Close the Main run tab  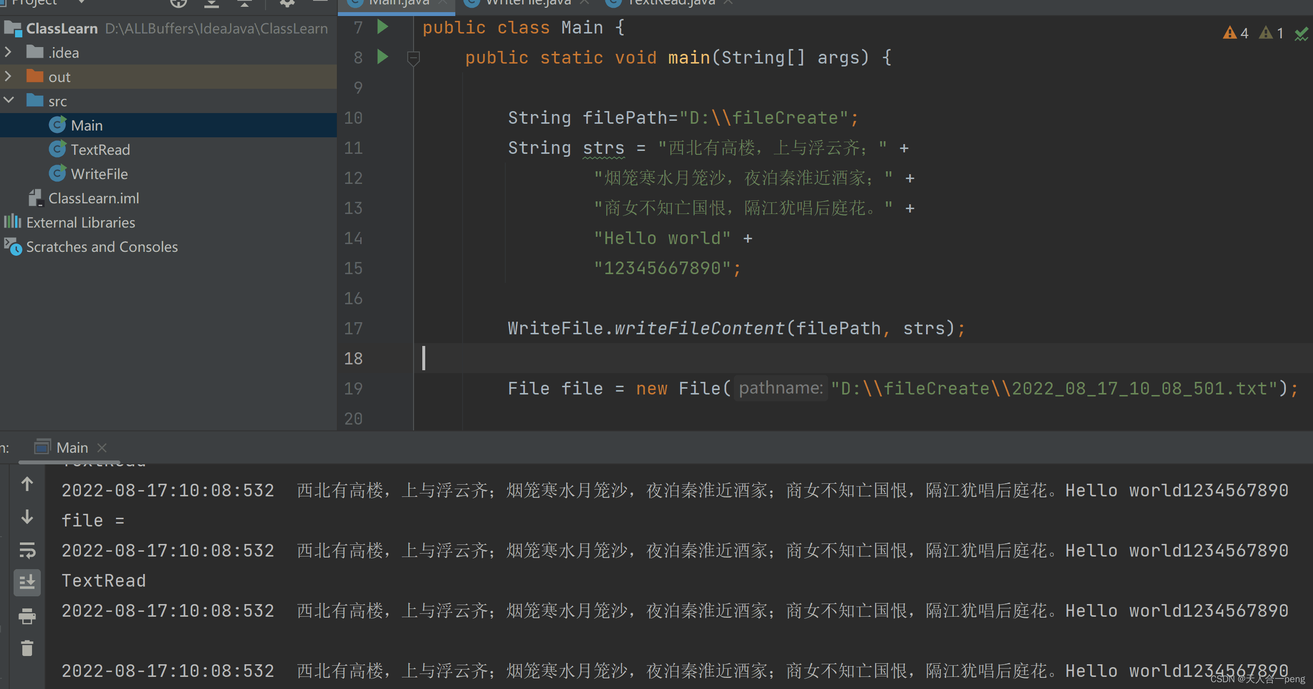tap(102, 447)
